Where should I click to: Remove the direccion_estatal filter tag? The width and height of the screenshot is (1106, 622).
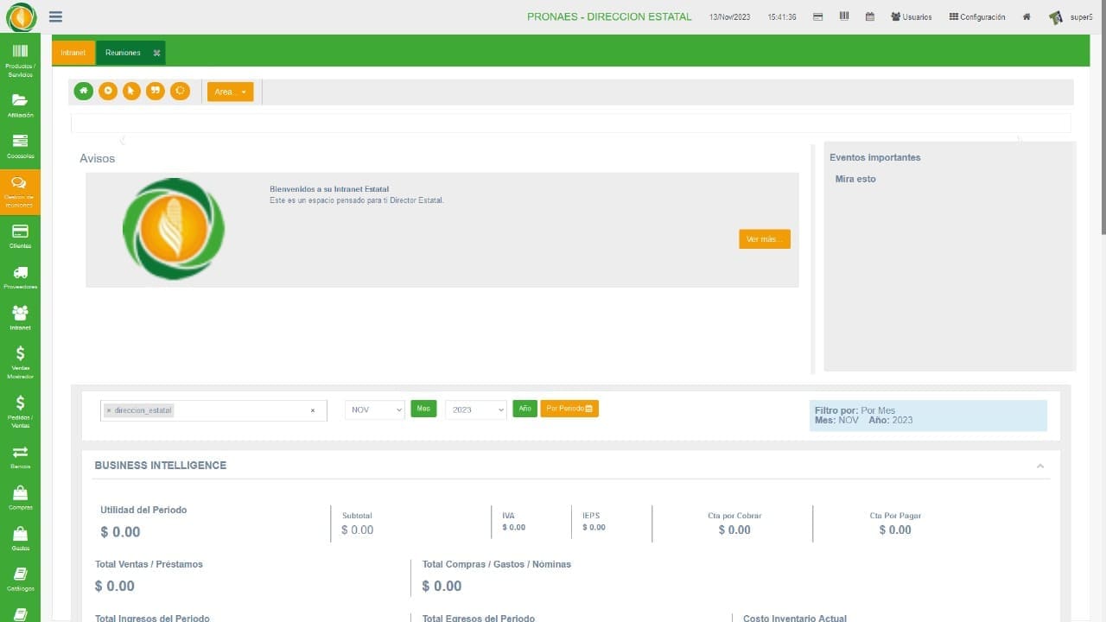coord(109,410)
